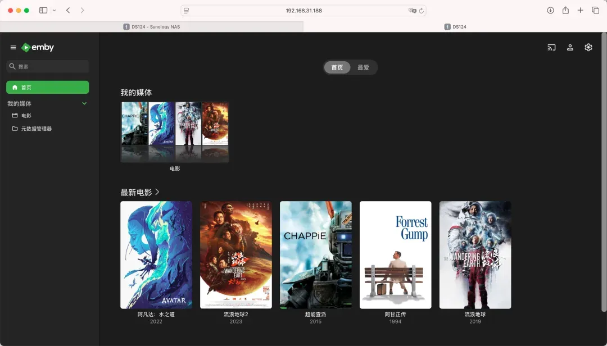Open the 阿甘正传 title link
607x346 pixels.
395,314
